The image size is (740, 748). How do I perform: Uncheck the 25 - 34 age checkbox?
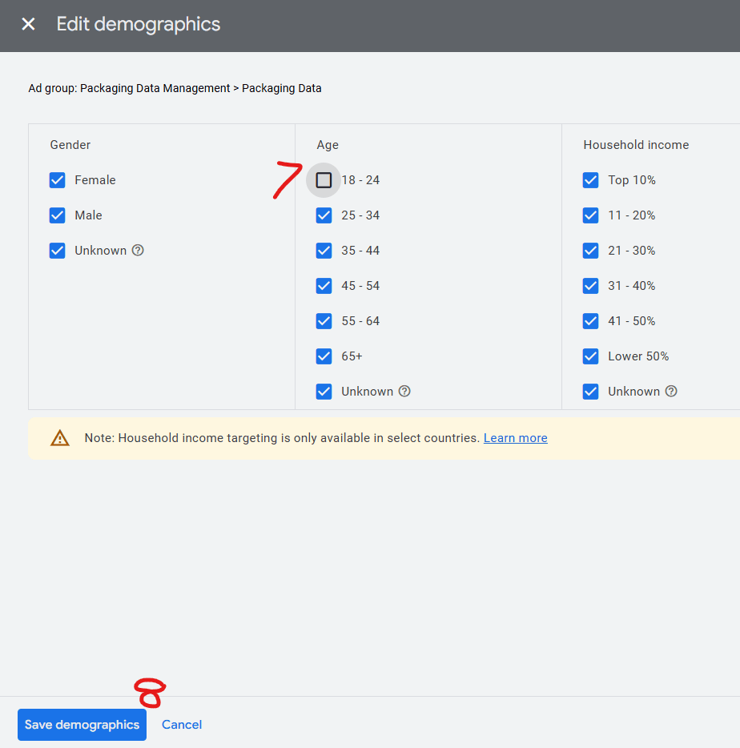(324, 215)
